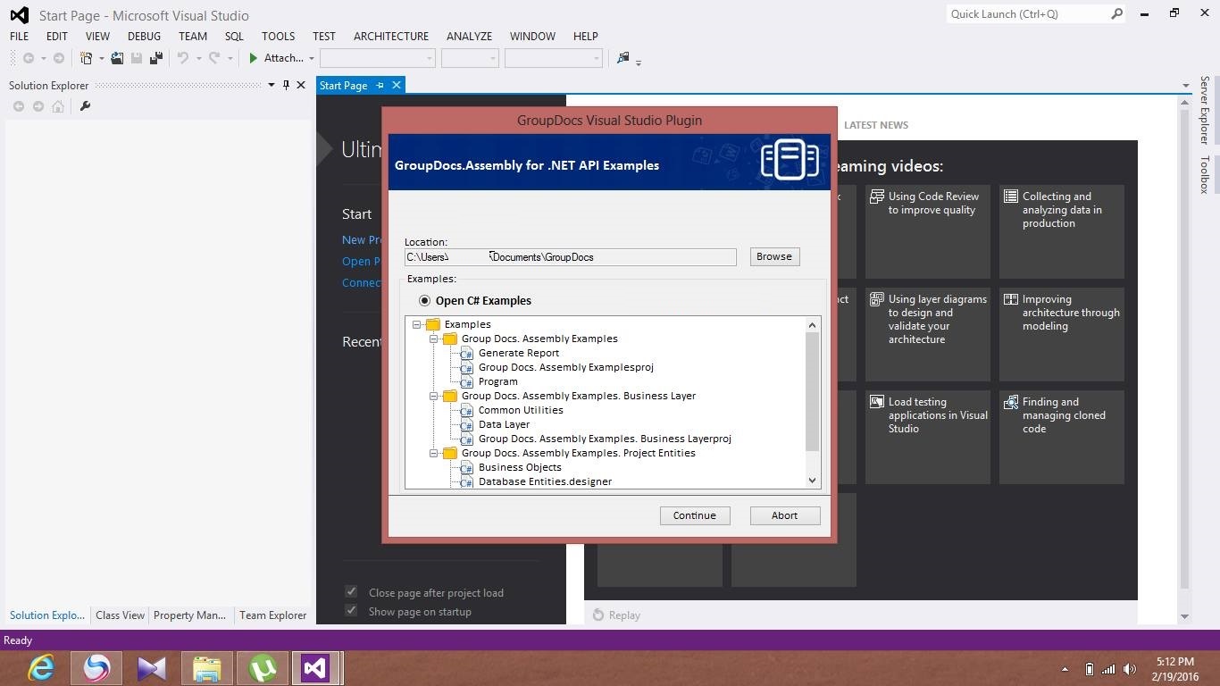Viewport: 1220px width, 686px height.
Task: Open the FILE menu
Action: point(19,36)
